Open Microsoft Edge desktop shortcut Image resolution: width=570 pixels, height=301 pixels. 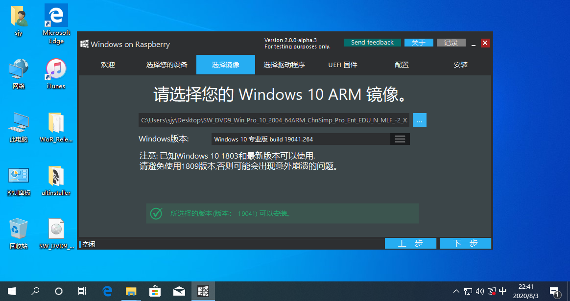(x=56, y=15)
